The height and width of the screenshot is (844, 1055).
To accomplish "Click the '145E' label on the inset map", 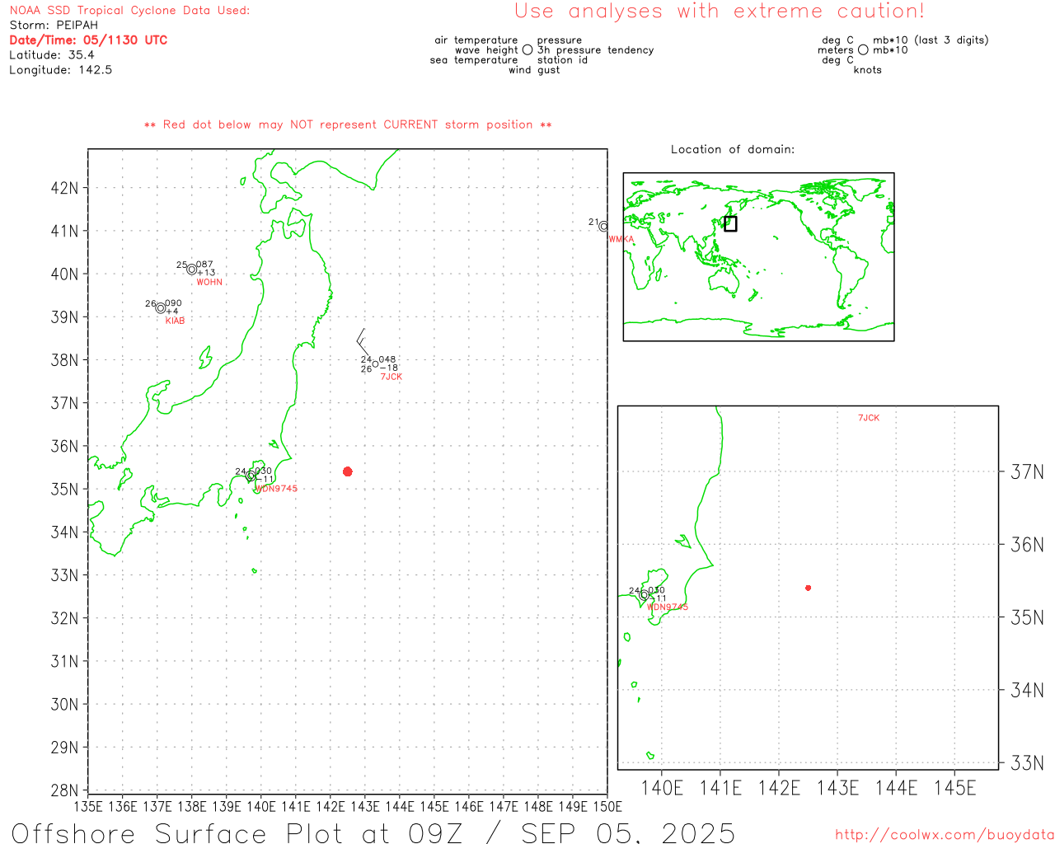I will coord(954,788).
